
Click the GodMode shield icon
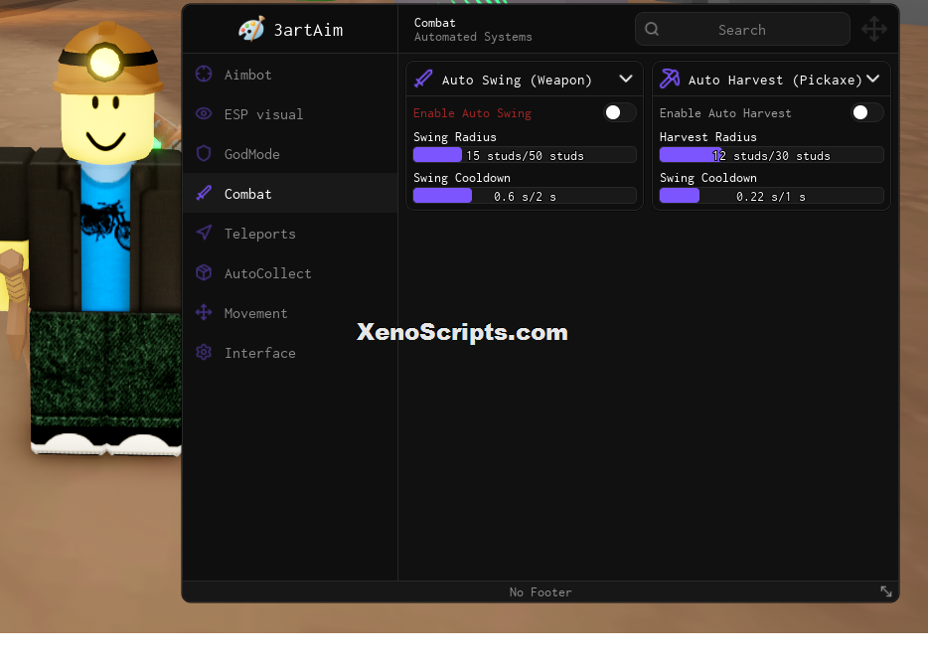204,153
